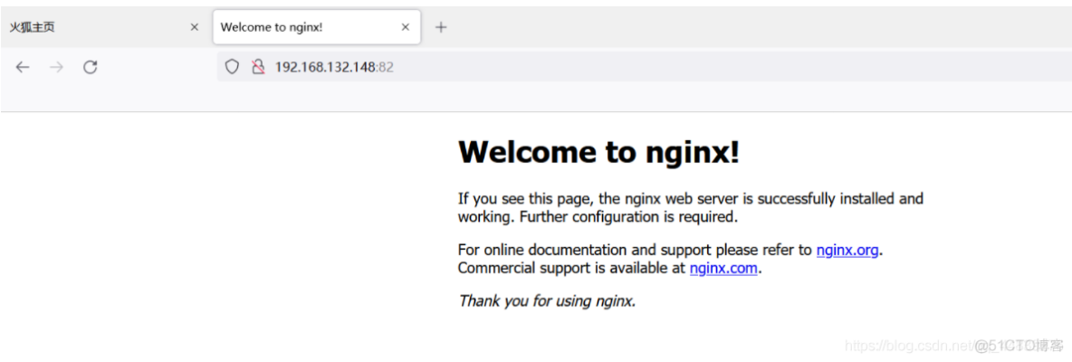Viewport: 1072px width, 362px height.
Task: Click the 'For online documentation and support' text
Action: (634, 250)
